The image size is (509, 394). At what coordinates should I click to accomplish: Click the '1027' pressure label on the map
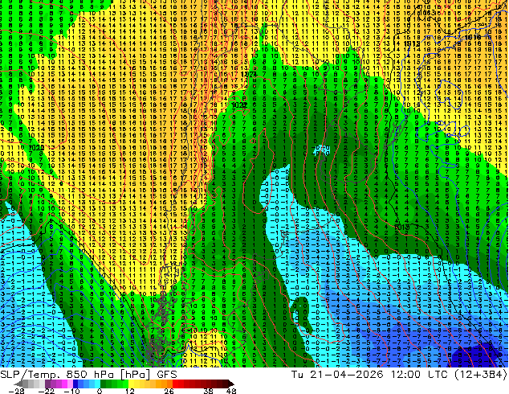249,75
